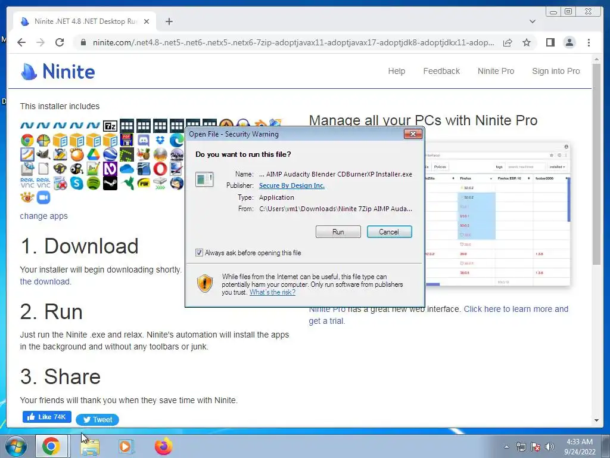Click the scrollbar down arrow
This screenshot has width=610, height=458.
tap(596, 420)
